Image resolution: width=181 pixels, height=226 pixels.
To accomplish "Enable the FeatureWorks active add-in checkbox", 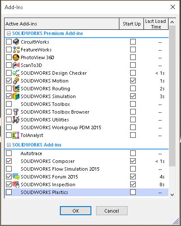I will 9,50.
